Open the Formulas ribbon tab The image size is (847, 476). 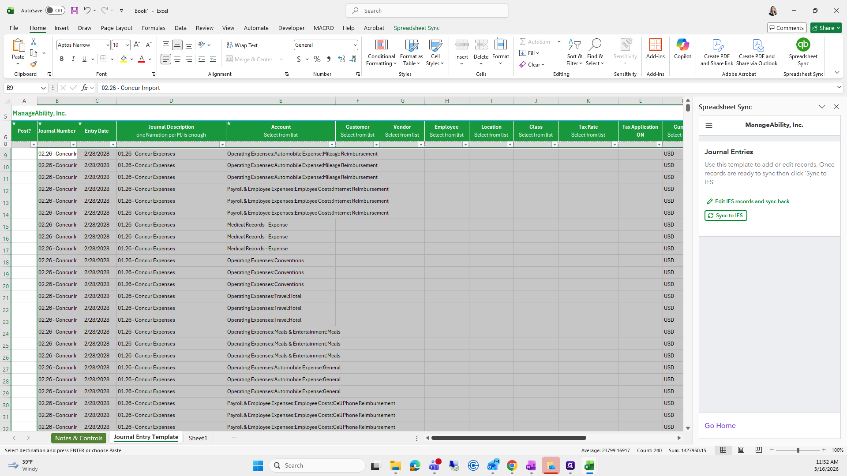click(154, 28)
